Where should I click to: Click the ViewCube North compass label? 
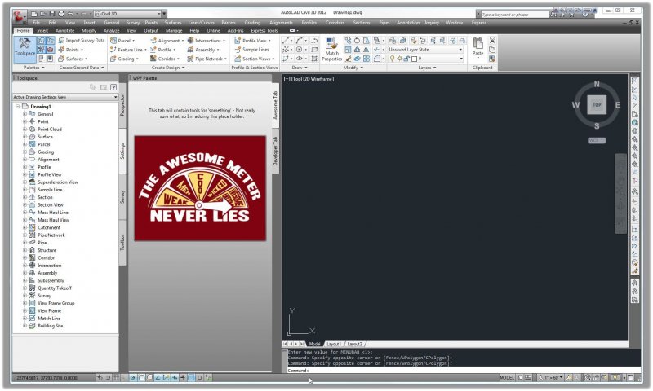(597, 84)
